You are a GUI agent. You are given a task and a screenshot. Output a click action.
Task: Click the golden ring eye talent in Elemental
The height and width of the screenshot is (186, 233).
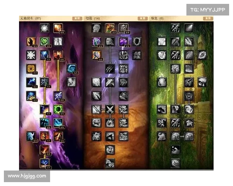point(31,69)
